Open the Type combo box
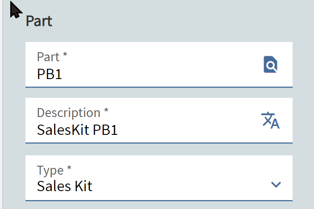 point(159,178)
